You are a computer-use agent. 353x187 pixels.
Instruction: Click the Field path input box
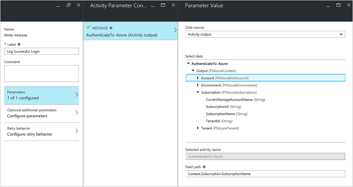[x=265, y=174]
